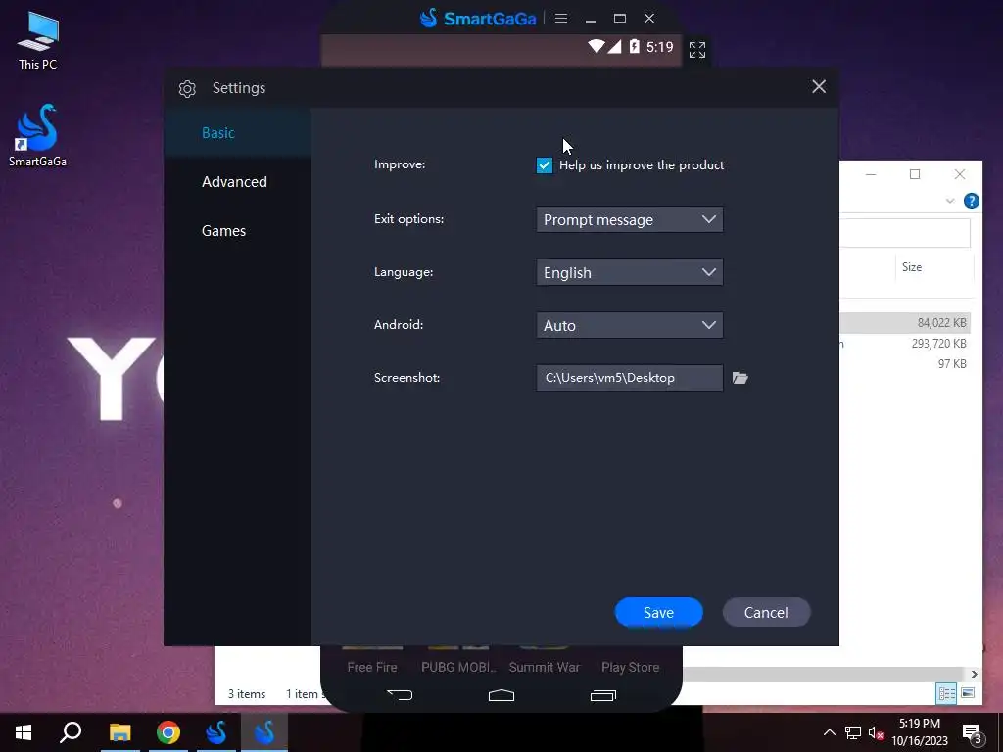
Task: Open the SmartGaGa hamburger menu
Action: (x=561, y=19)
